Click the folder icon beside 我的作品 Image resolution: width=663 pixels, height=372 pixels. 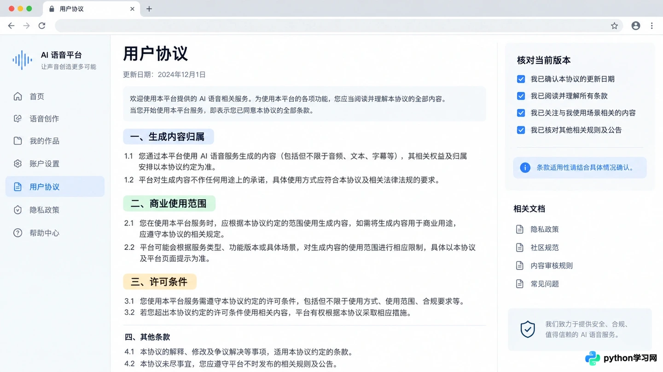(17, 141)
